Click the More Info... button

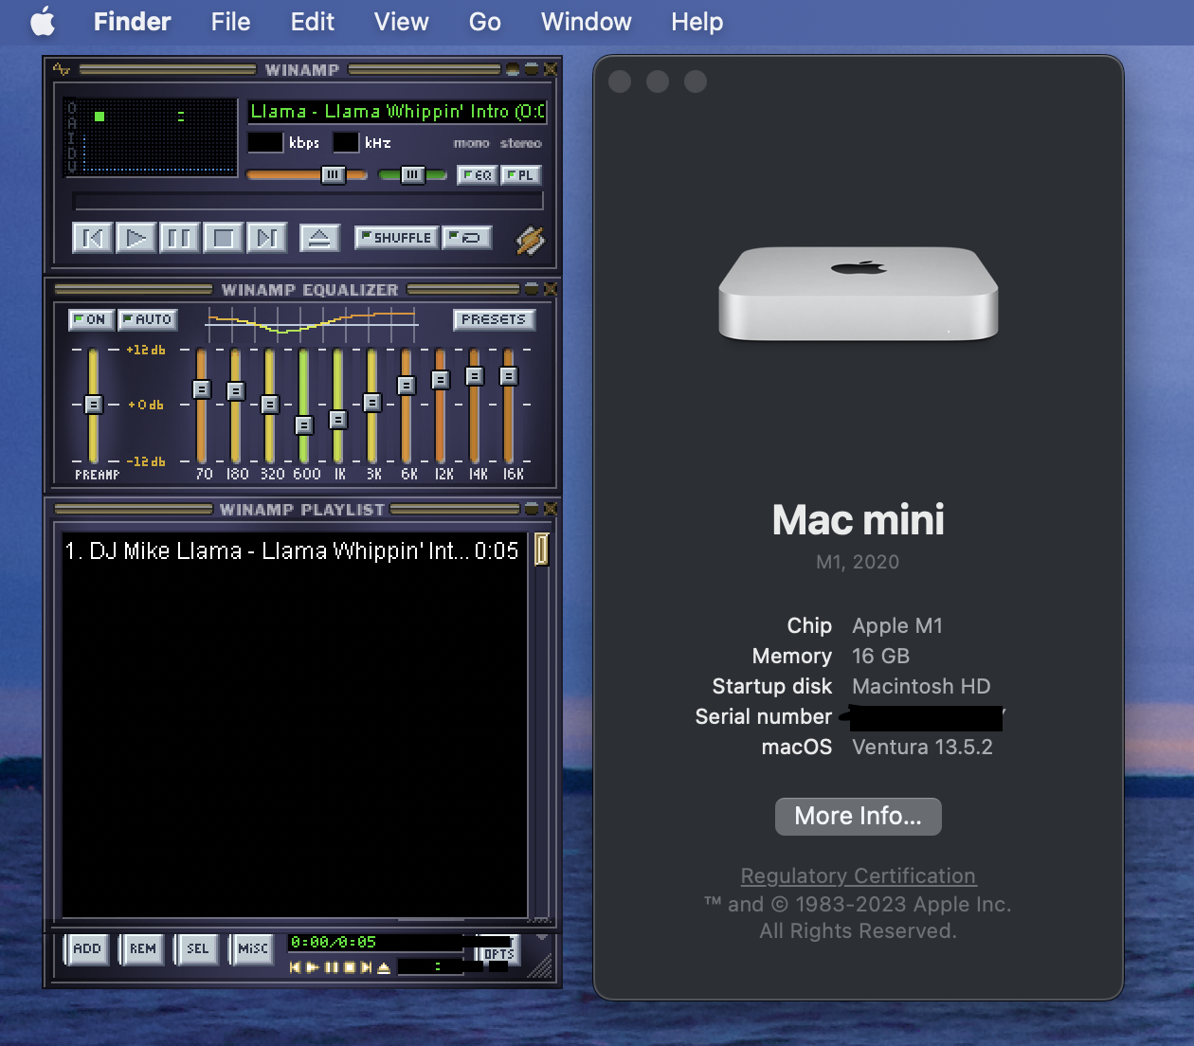[x=858, y=816]
